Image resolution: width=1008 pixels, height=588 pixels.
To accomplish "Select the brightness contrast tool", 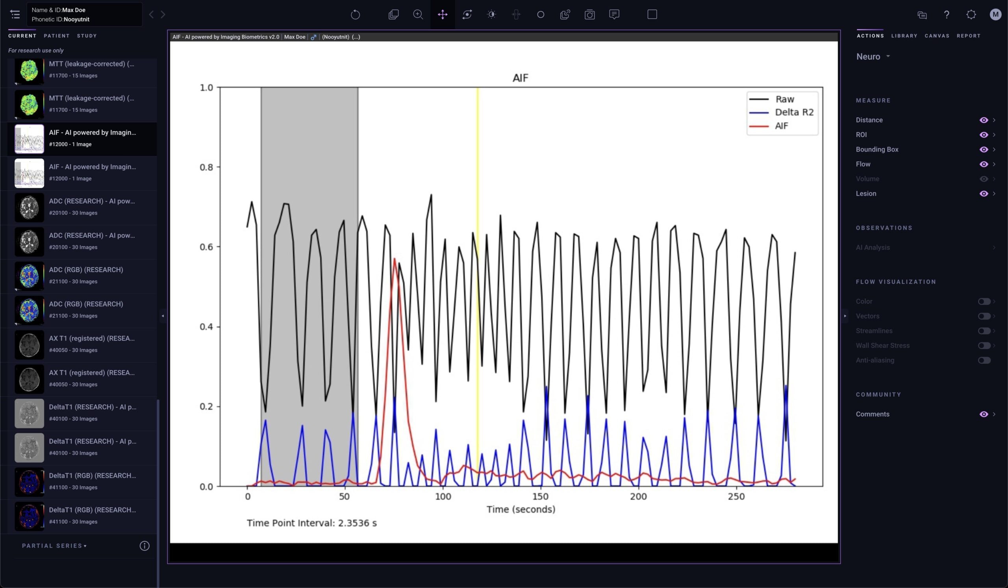I will (492, 15).
